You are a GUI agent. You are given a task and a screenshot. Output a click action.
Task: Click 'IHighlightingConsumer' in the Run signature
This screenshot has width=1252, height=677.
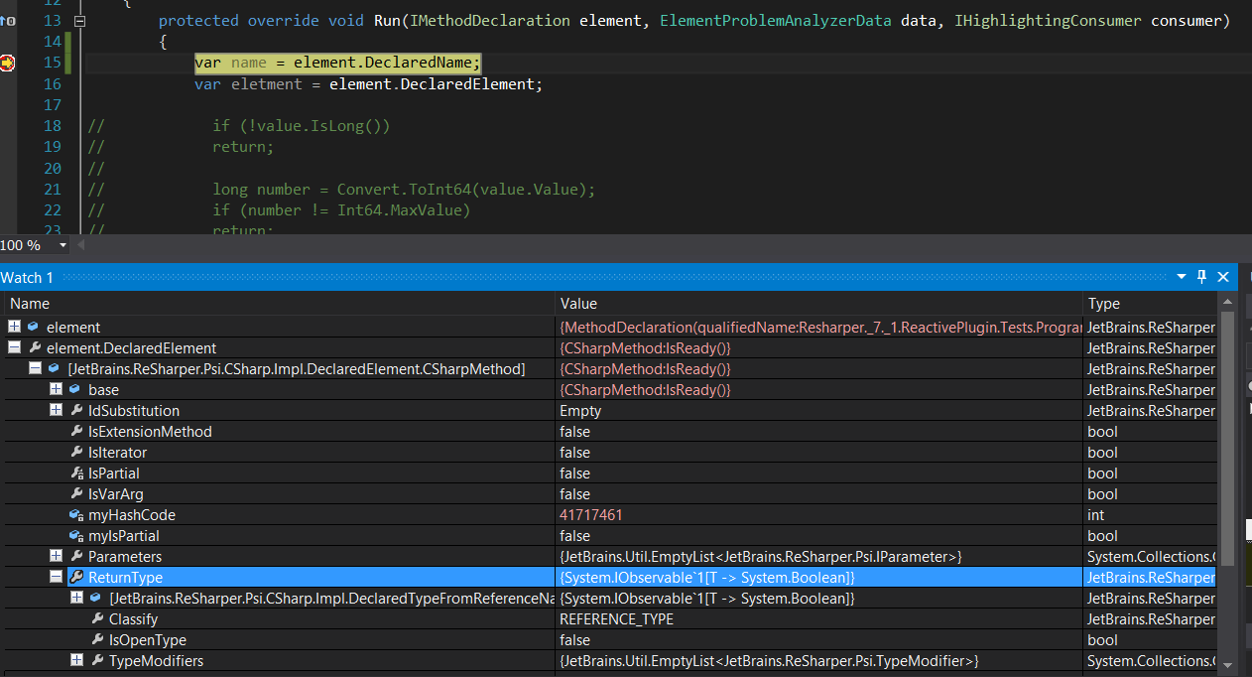1048,20
